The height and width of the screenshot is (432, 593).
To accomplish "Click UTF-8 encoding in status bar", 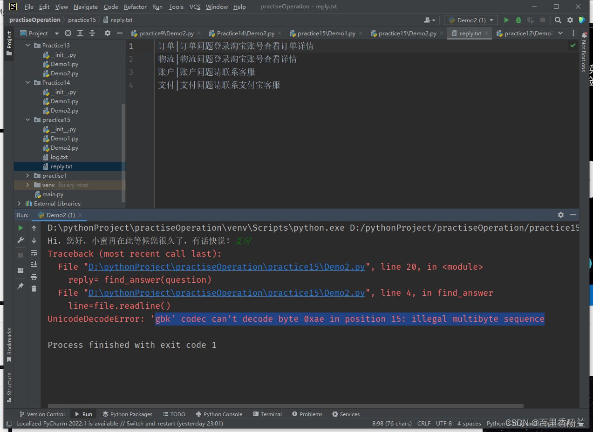I will (443, 423).
